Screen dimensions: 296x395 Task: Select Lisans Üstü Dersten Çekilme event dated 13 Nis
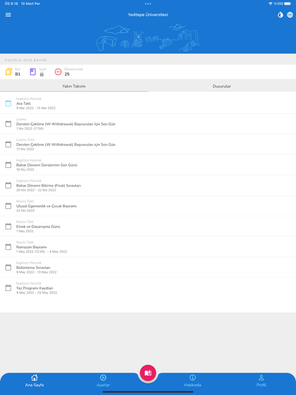tap(148, 145)
